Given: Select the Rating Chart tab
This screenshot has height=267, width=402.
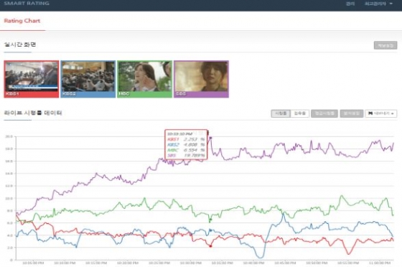Looking at the screenshot, I should 22,21.
